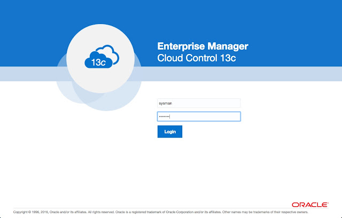342x218 pixels.
Task: Click the username field containing sysman
Action: pyautogui.click(x=199, y=103)
